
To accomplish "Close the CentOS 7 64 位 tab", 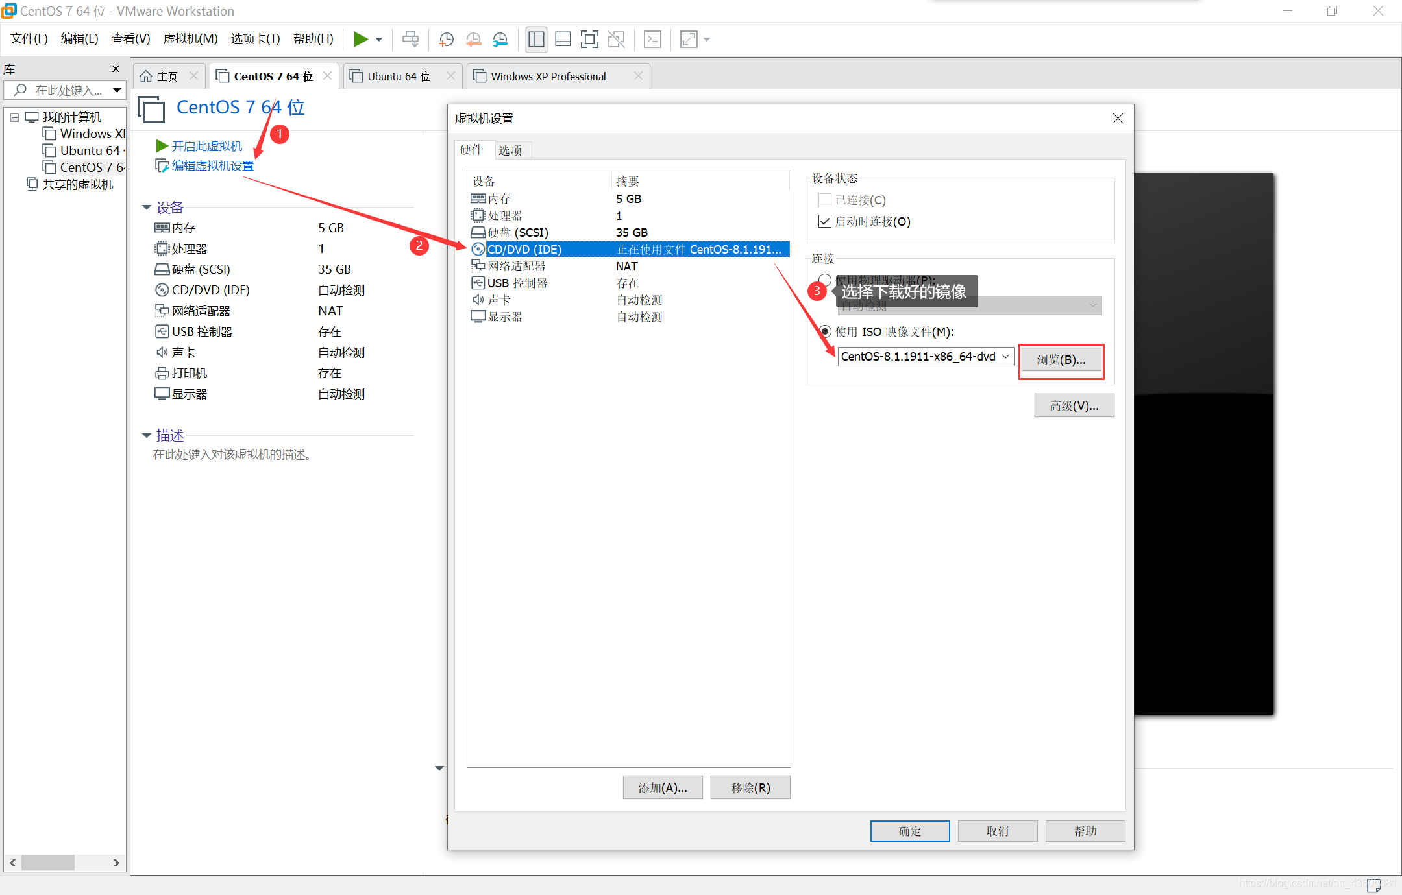I will (328, 76).
